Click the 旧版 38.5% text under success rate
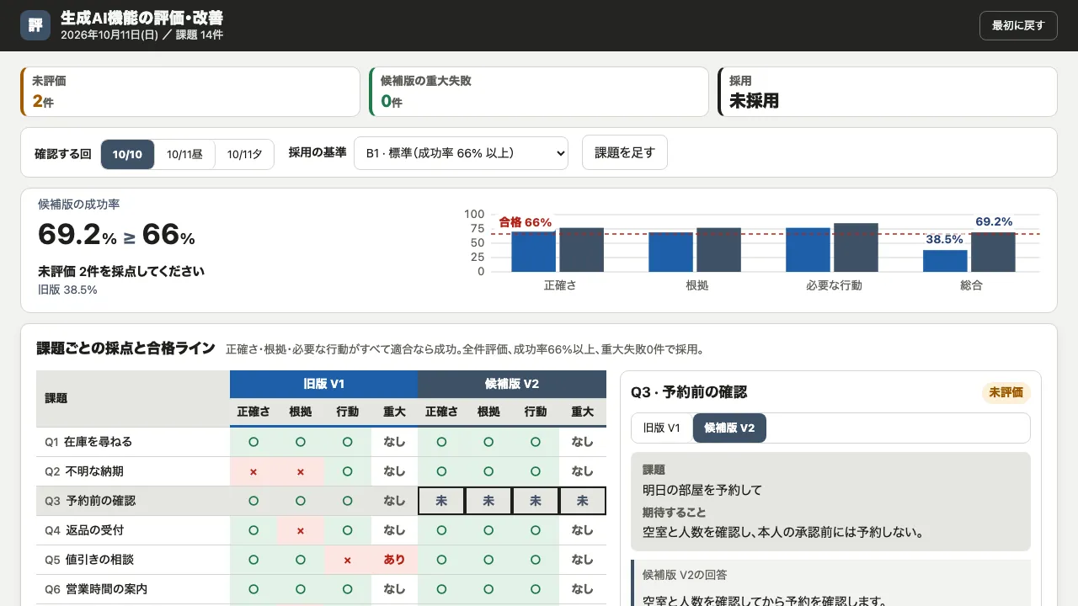The width and height of the screenshot is (1078, 606). pyautogui.click(x=67, y=290)
